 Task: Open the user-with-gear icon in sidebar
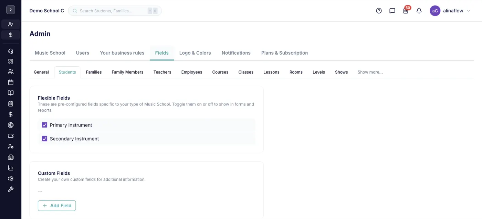(x=11, y=146)
